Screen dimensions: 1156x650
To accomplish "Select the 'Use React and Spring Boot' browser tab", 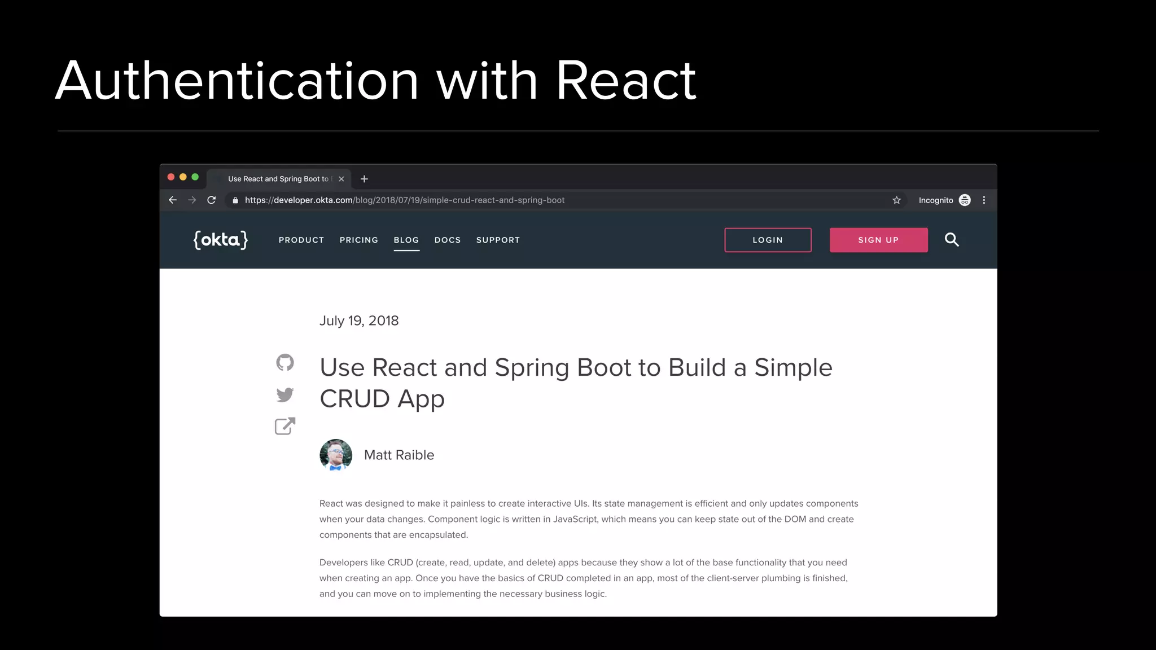I will 279,179.
